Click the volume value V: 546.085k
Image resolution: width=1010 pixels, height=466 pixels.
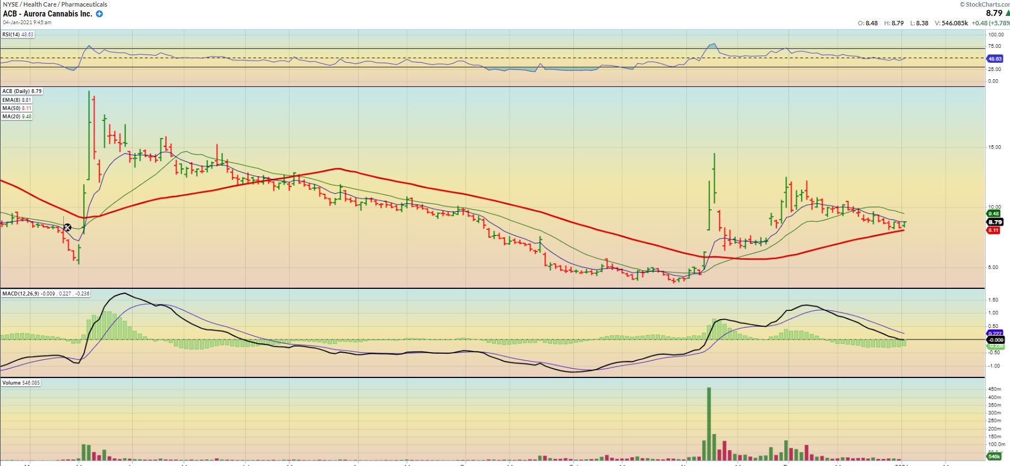point(951,23)
